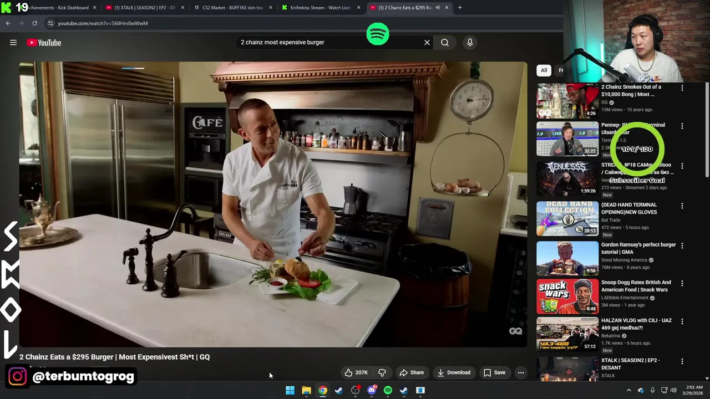710x399 pixels.
Task: Reload the YouTube page
Action: [34, 23]
